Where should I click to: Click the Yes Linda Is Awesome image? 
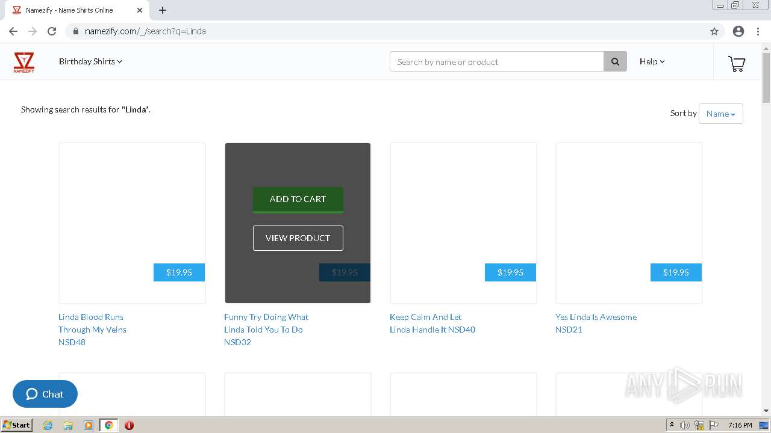click(x=629, y=223)
